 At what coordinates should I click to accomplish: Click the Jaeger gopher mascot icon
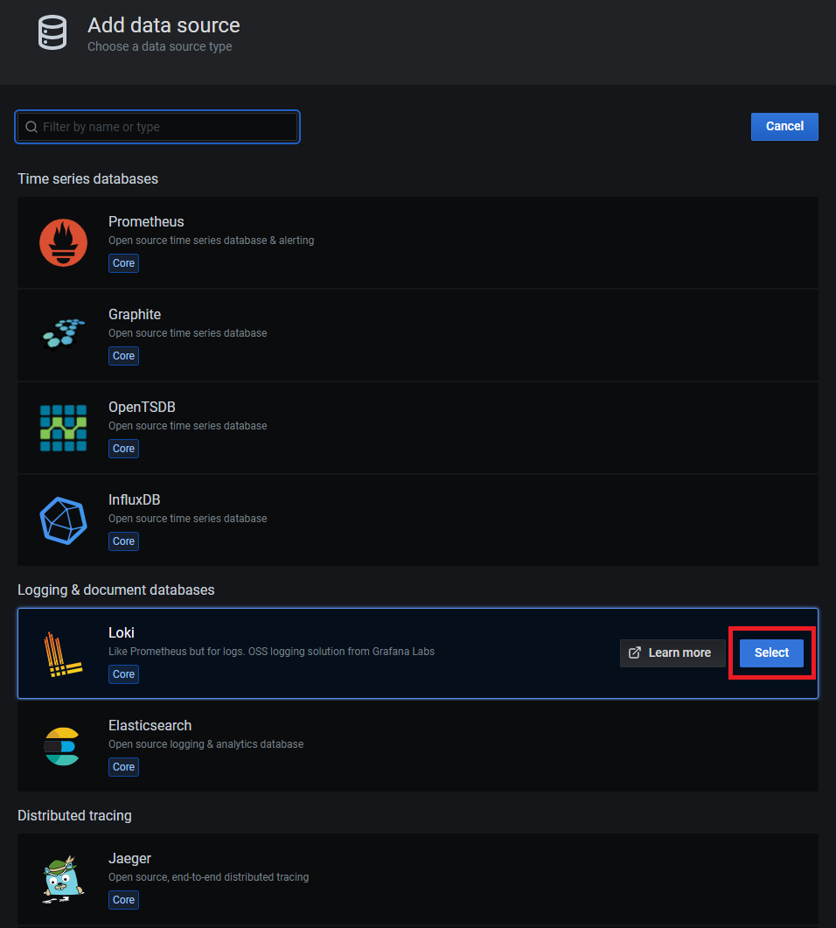pyautogui.click(x=63, y=878)
